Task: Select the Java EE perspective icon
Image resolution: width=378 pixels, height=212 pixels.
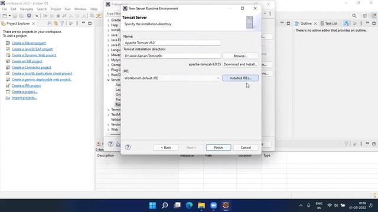Action: tap(374, 16)
